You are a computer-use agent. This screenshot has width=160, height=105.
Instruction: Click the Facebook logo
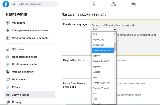(6, 4)
